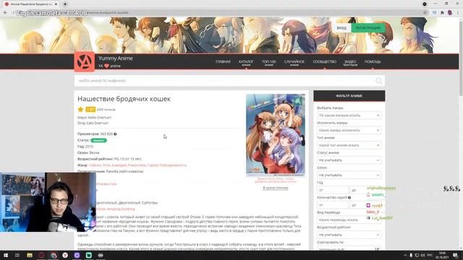The height and width of the screenshot is (260, 463).
Task: Open the Windows notification center
Action: [x=455, y=255]
